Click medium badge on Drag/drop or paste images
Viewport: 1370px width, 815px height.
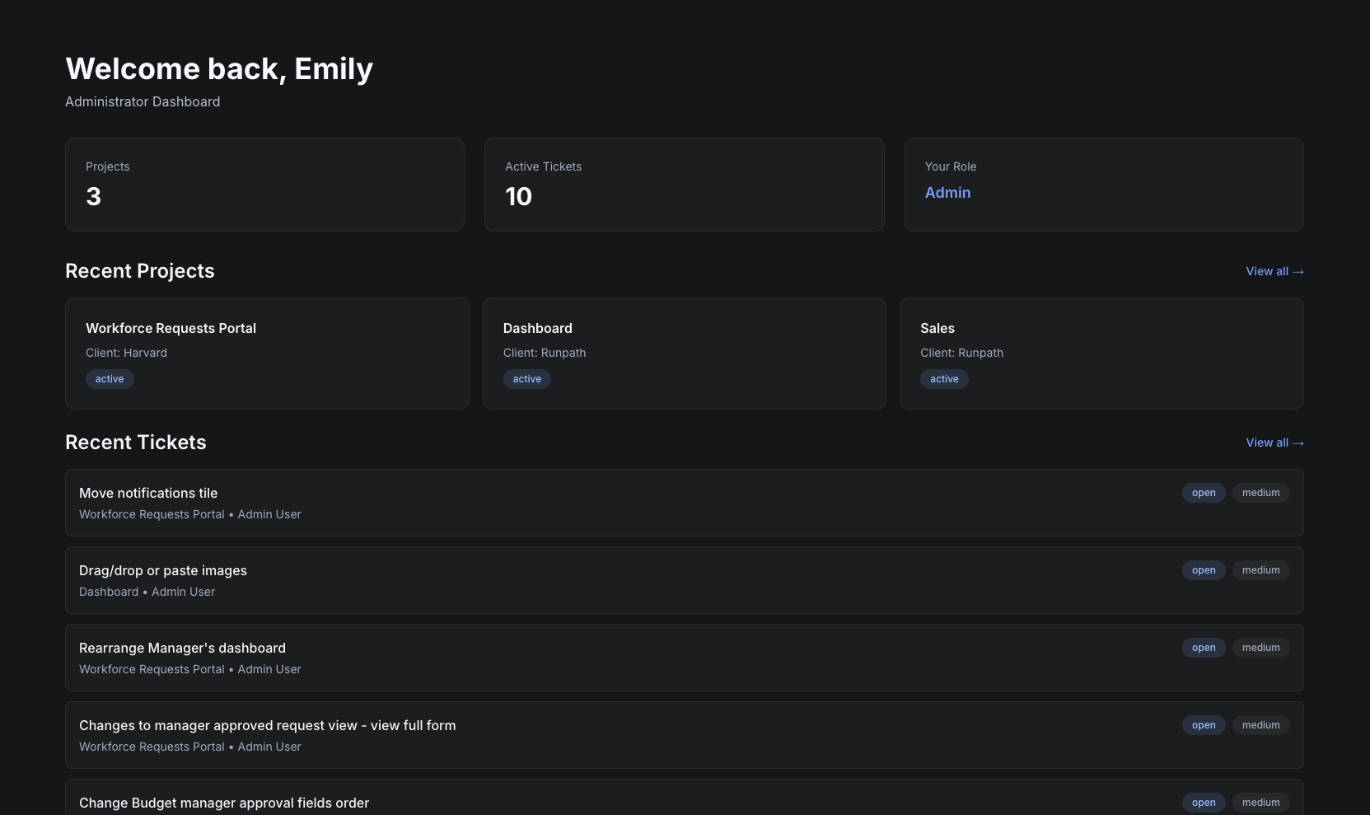(1261, 570)
